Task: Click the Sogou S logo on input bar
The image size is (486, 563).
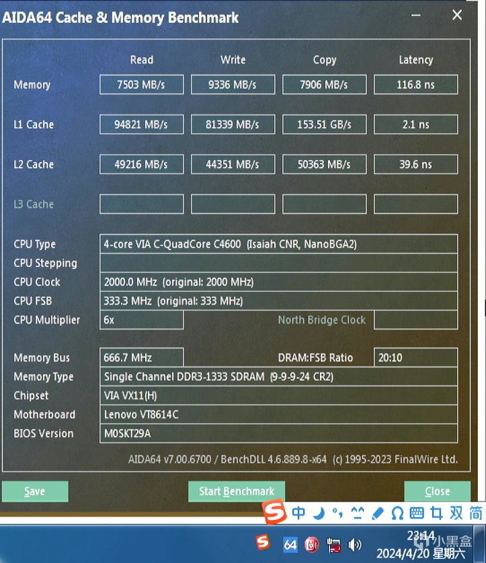Action: click(275, 512)
